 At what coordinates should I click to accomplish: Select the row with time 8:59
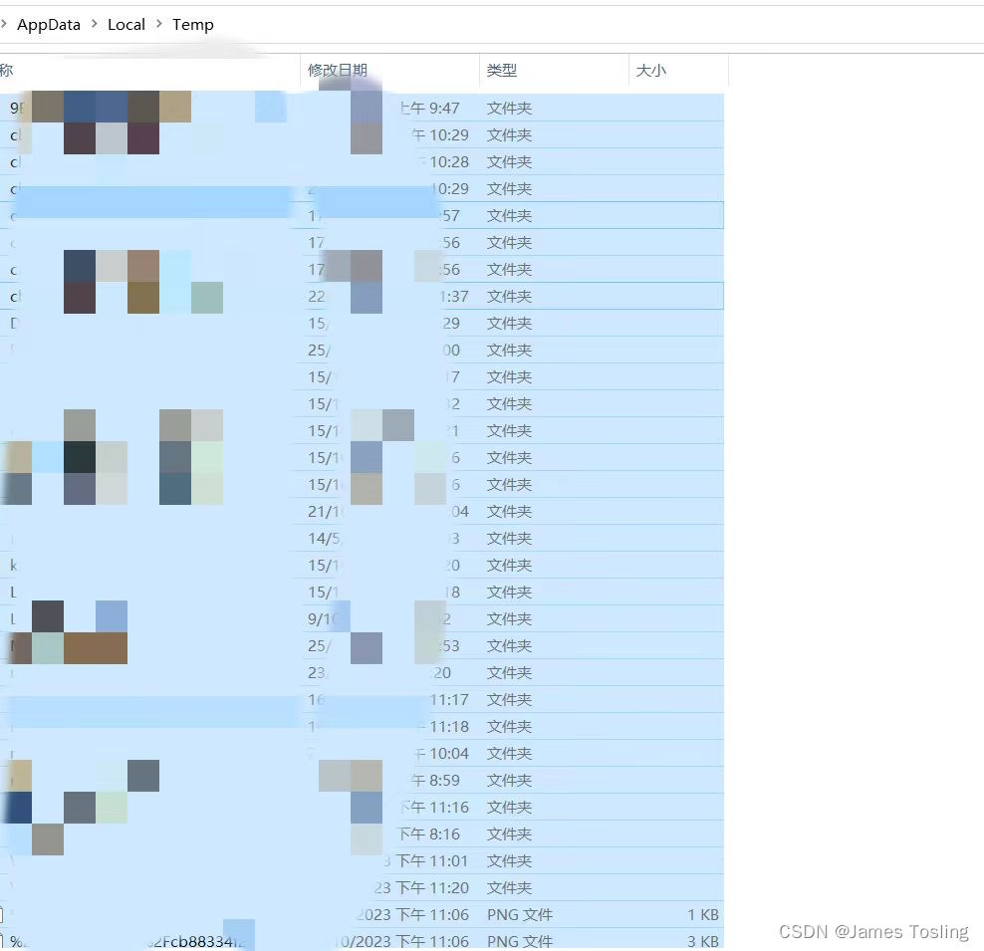(x=362, y=781)
